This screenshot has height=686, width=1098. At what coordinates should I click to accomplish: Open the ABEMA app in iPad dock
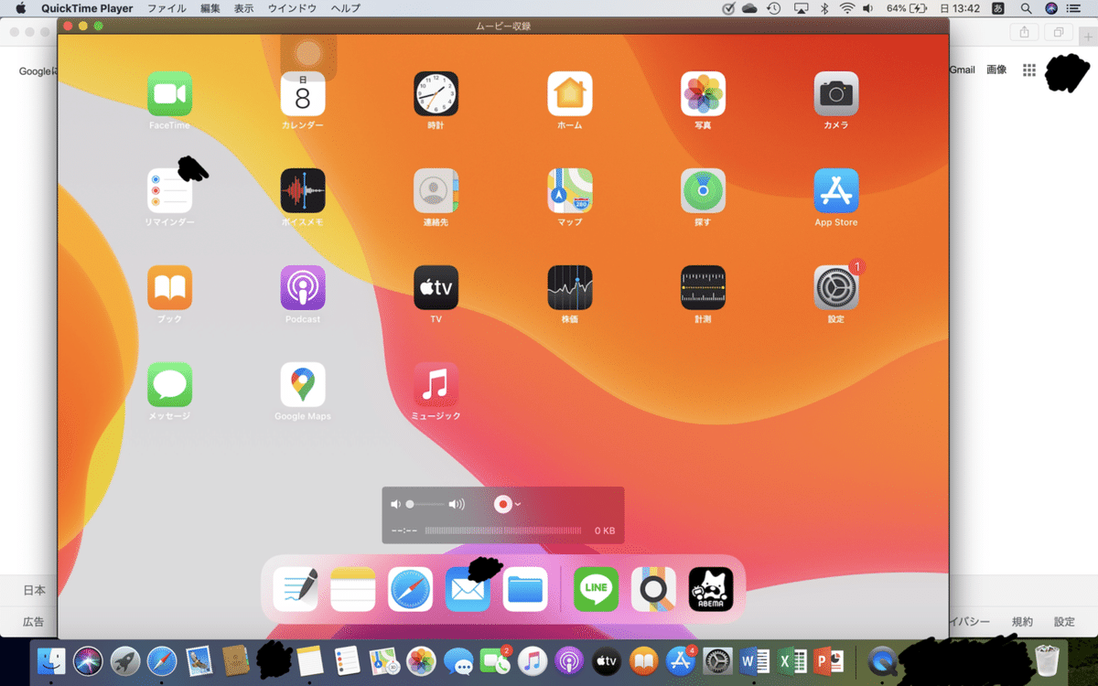pyautogui.click(x=711, y=589)
